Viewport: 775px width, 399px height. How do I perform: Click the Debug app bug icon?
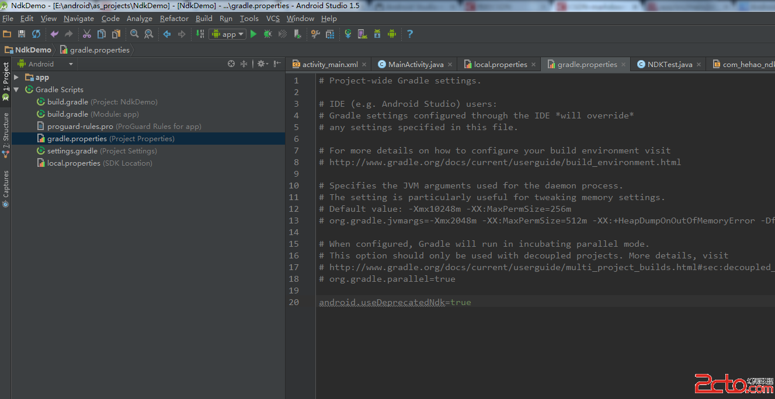[267, 34]
